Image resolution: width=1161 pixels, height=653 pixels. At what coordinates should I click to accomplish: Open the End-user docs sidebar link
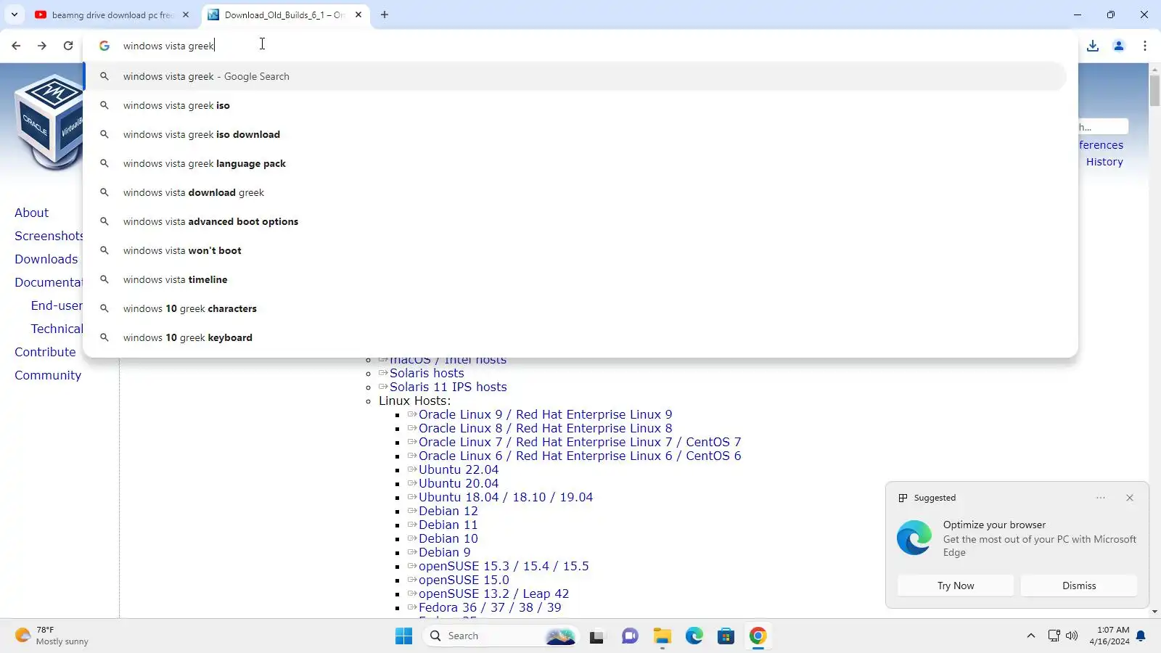pos(57,305)
